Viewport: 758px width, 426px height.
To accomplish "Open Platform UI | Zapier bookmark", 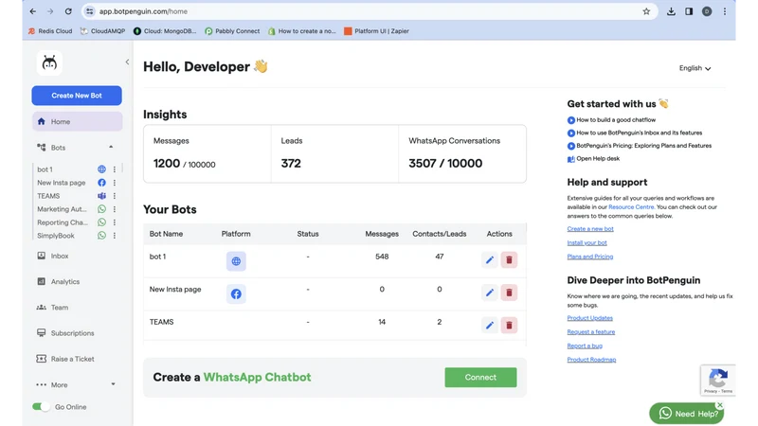I will click(x=376, y=31).
